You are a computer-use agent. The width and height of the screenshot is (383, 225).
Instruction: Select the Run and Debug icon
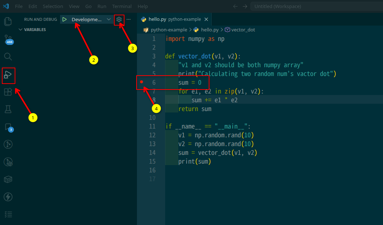point(8,76)
